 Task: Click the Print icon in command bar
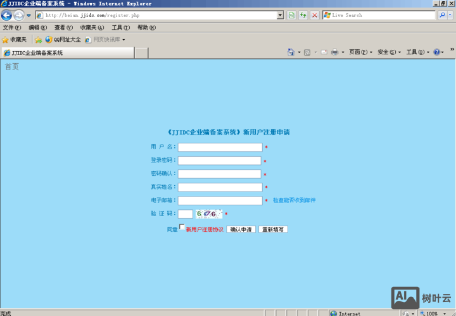pos(334,52)
